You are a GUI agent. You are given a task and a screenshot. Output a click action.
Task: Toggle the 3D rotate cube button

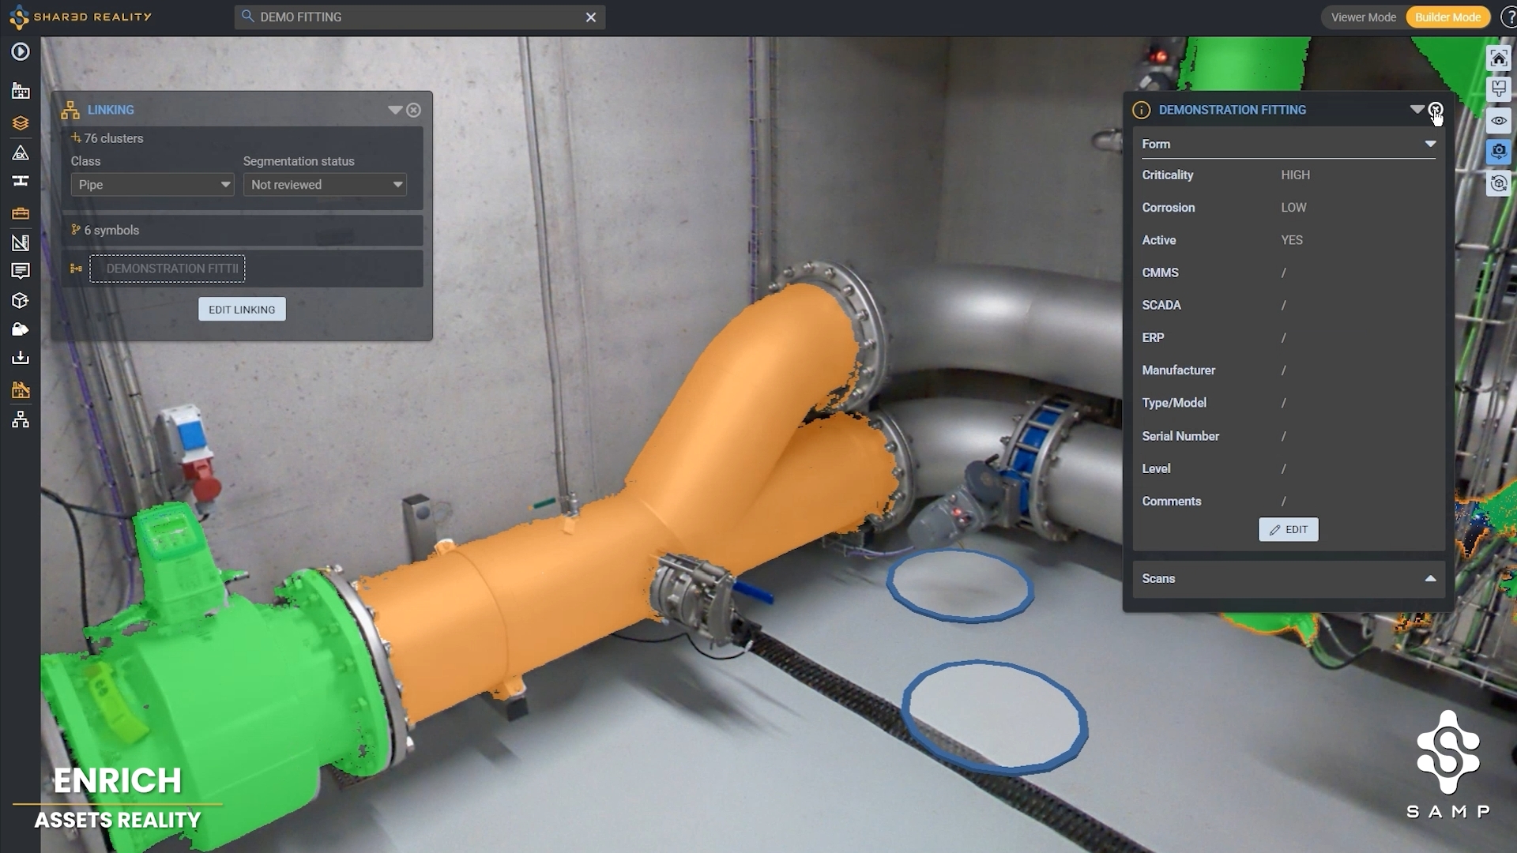pos(1498,184)
